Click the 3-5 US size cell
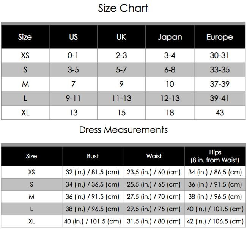Screen dimensions: 247x229 click(73, 70)
